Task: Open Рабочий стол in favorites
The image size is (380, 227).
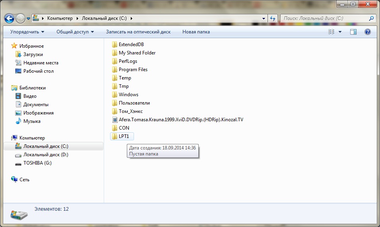Action: 38,71
